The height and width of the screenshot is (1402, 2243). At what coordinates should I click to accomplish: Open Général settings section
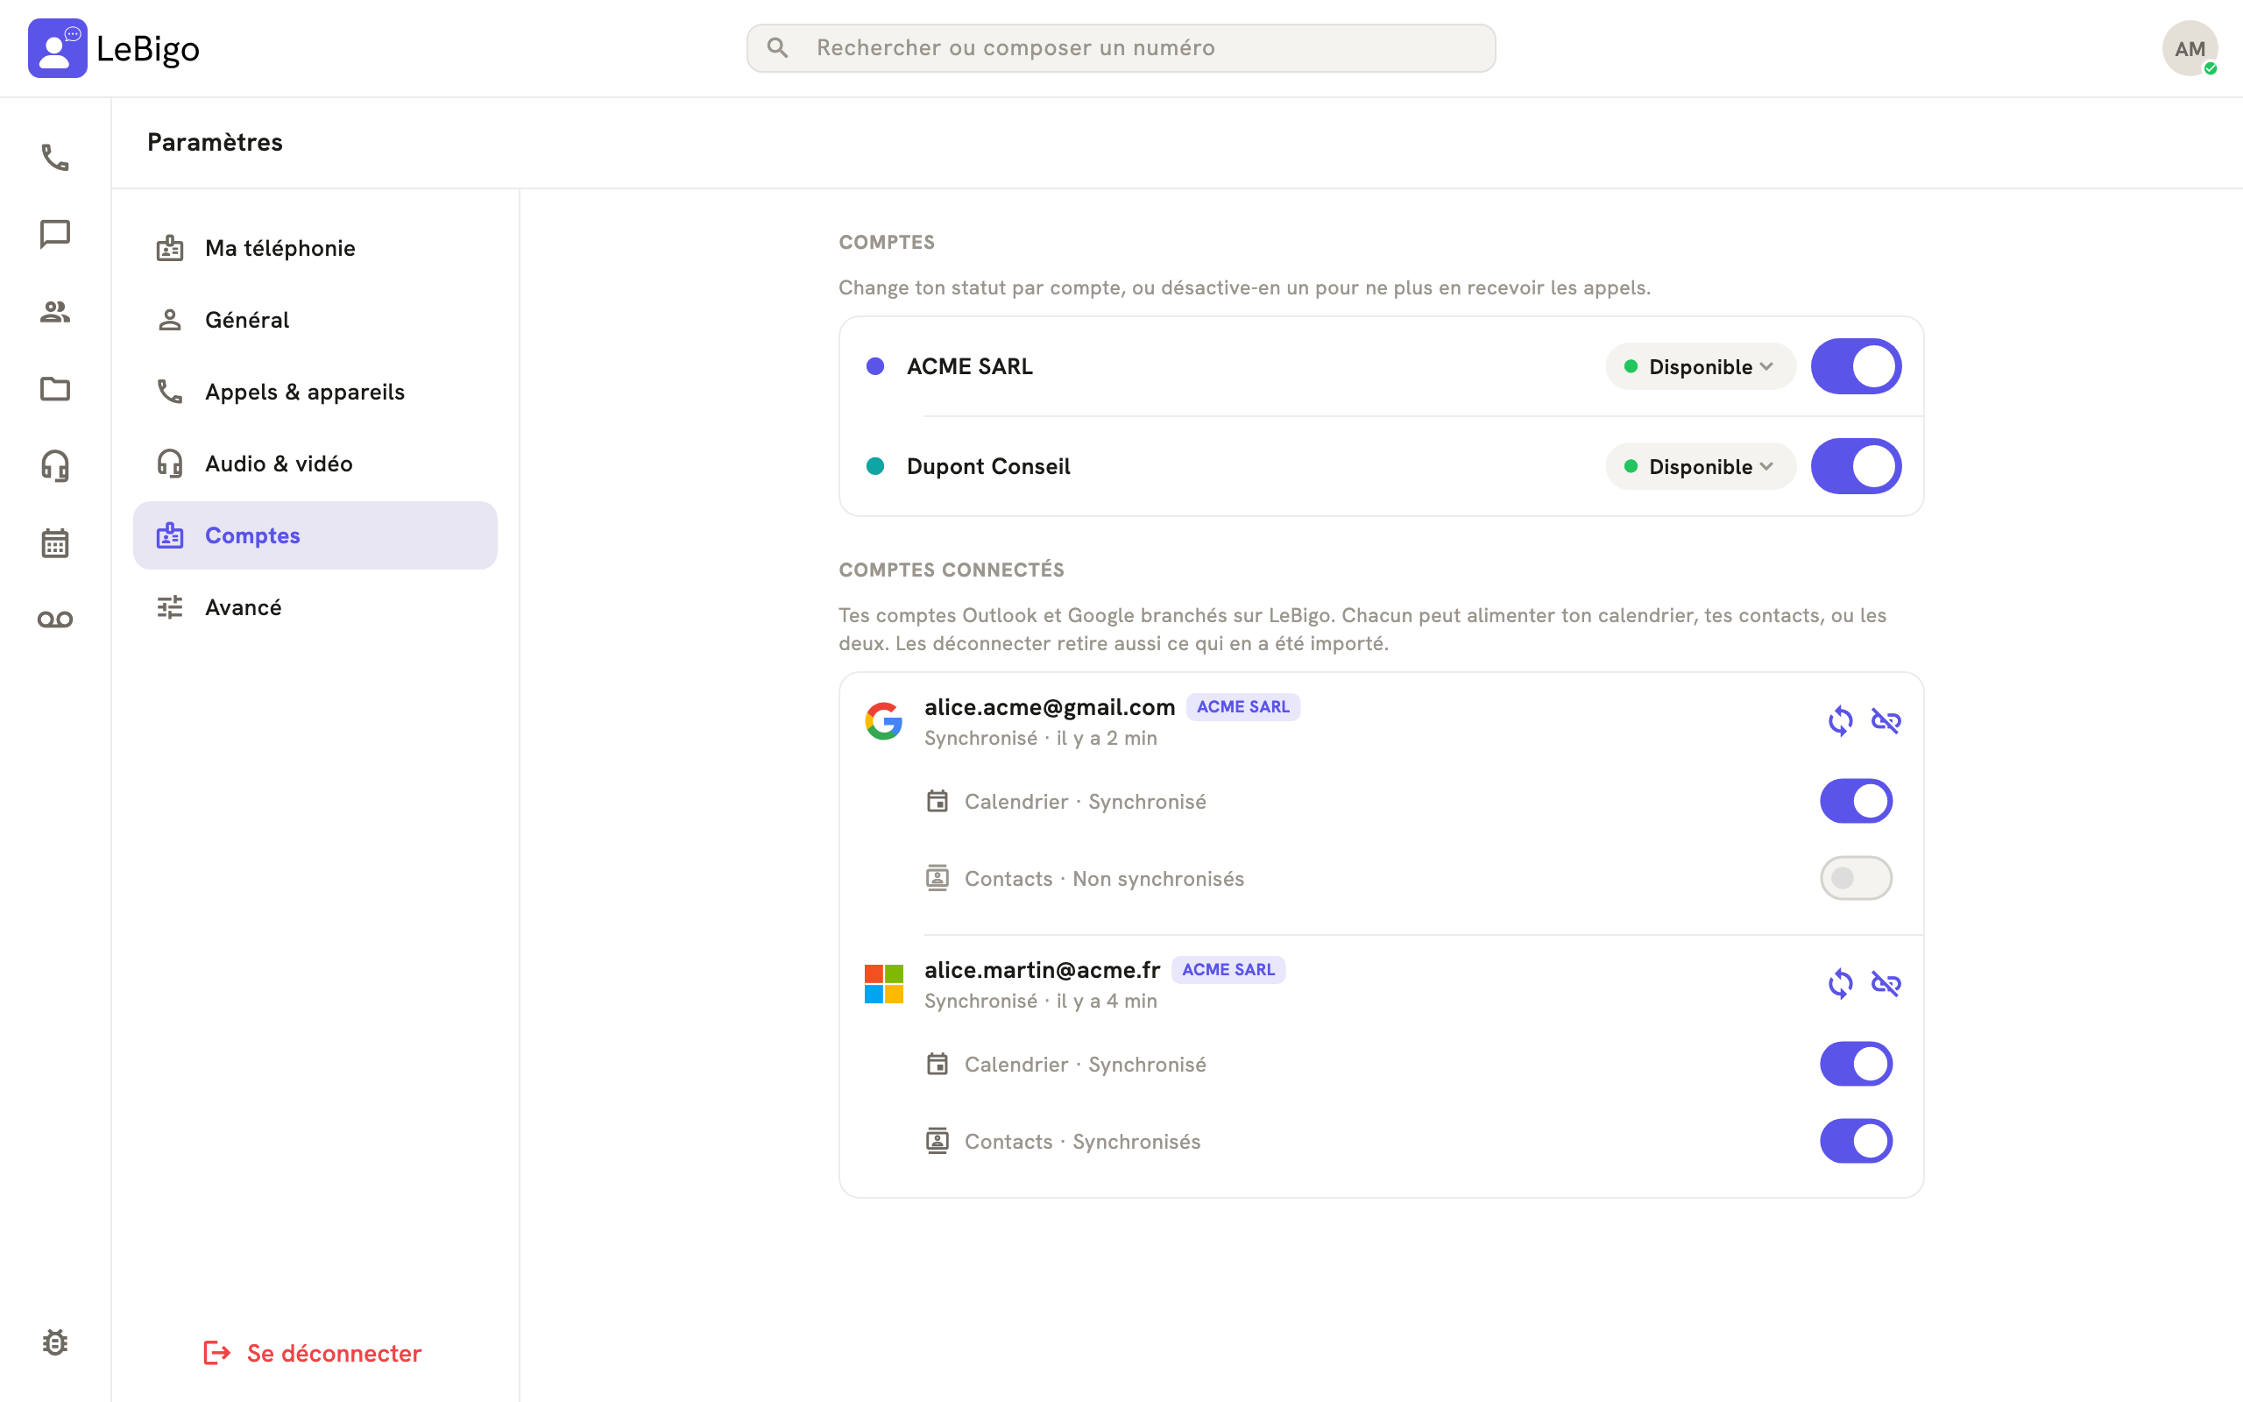315,320
